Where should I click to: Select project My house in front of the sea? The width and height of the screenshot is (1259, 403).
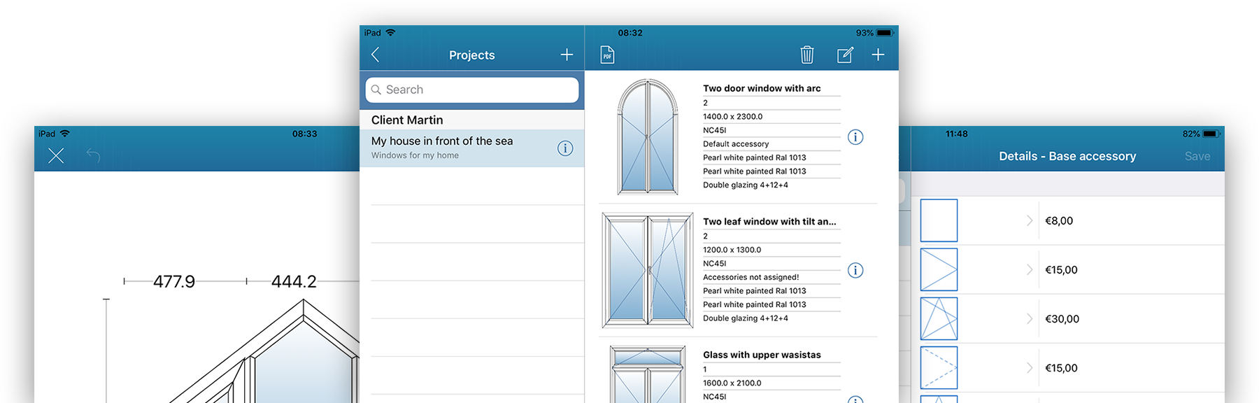(x=472, y=148)
